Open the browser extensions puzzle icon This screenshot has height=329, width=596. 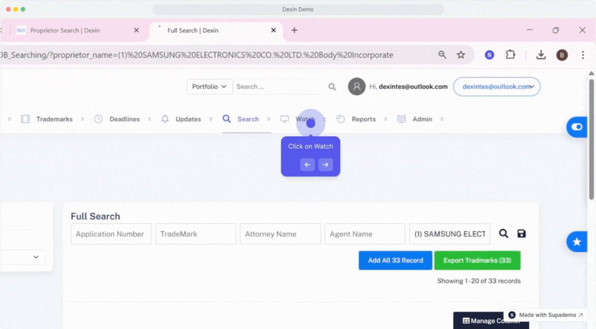[510, 55]
